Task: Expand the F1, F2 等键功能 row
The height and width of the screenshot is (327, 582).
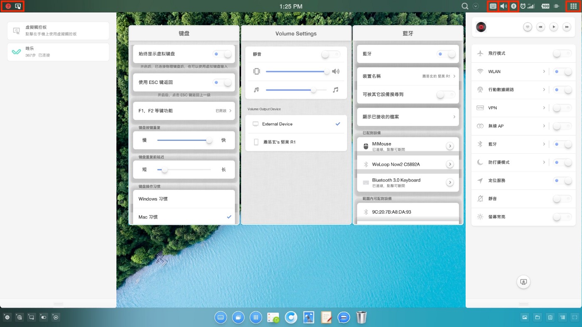Action: click(x=184, y=111)
